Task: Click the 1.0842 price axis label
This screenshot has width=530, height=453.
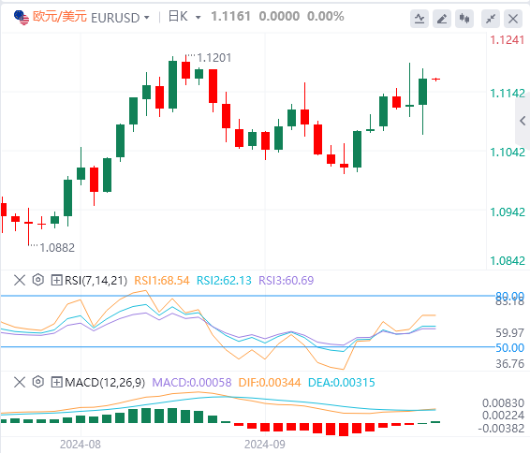Action: tap(508, 261)
